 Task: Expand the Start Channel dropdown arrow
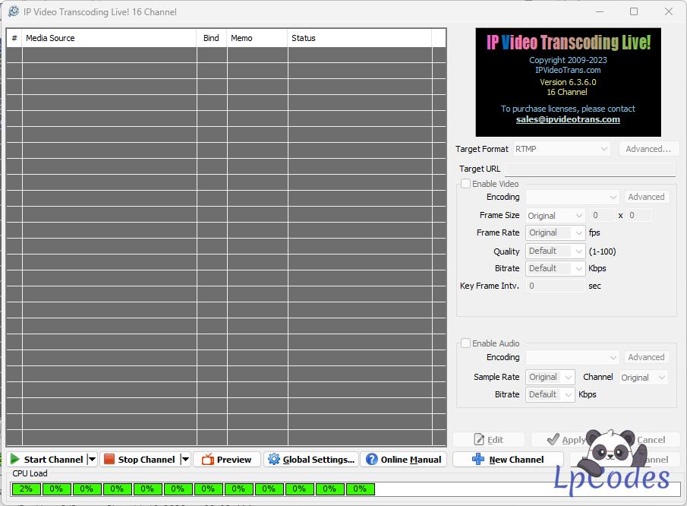(x=93, y=460)
